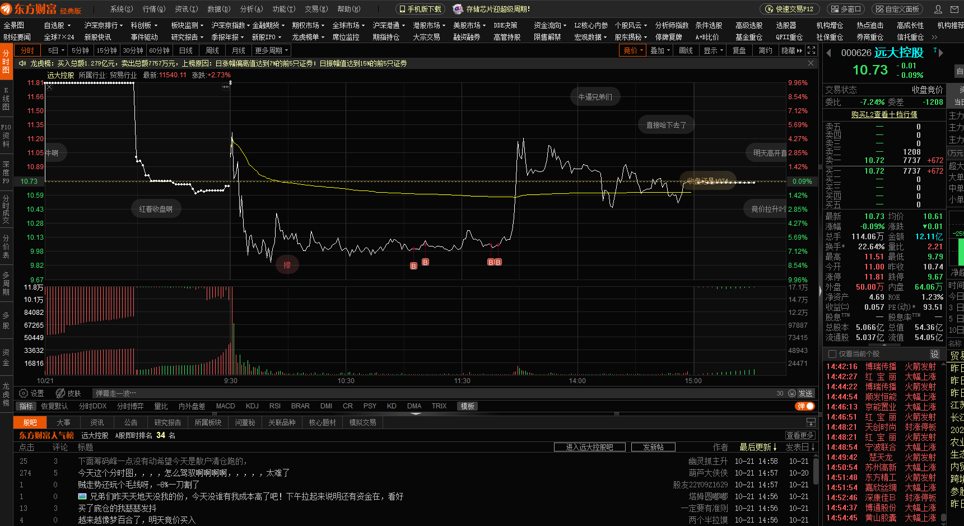The image size is (964, 526).
Task: Switch to the 大事 bottom tab
Action: pos(63,422)
